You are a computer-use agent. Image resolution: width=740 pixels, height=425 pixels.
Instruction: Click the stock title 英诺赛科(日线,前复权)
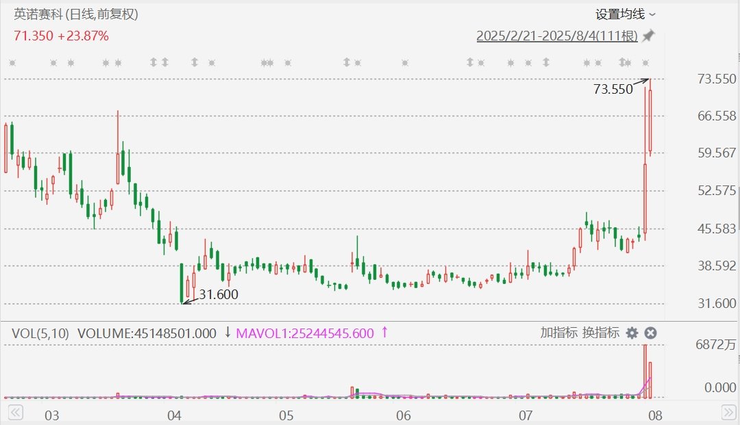pyautogui.click(x=76, y=14)
